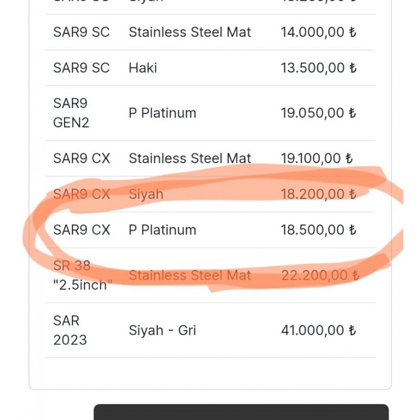
Task: Select Siyah color in SAR9 CX row
Action: point(146,194)
